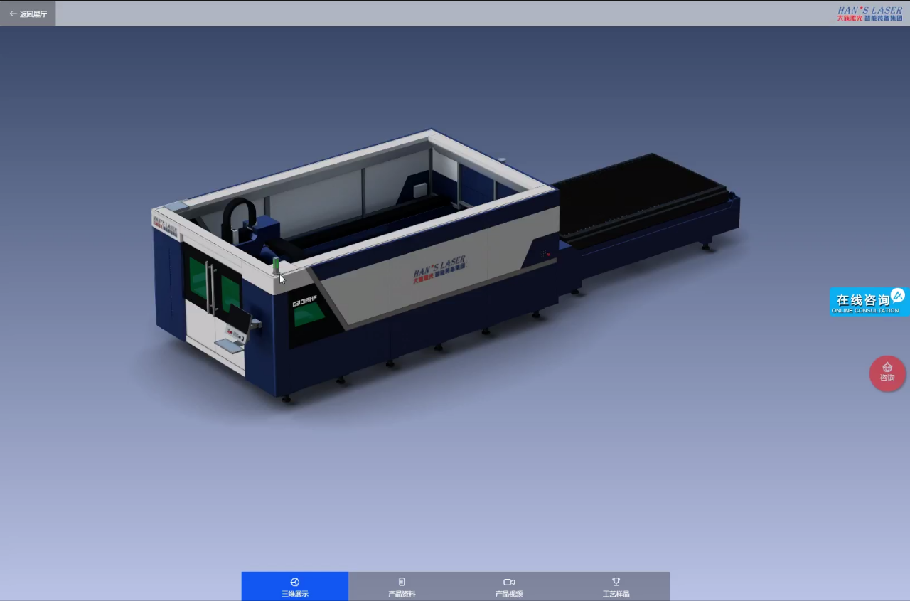Click the door handle on the front door
The width and height of the screenshot is (910, 601).
(x=210, y=288)
